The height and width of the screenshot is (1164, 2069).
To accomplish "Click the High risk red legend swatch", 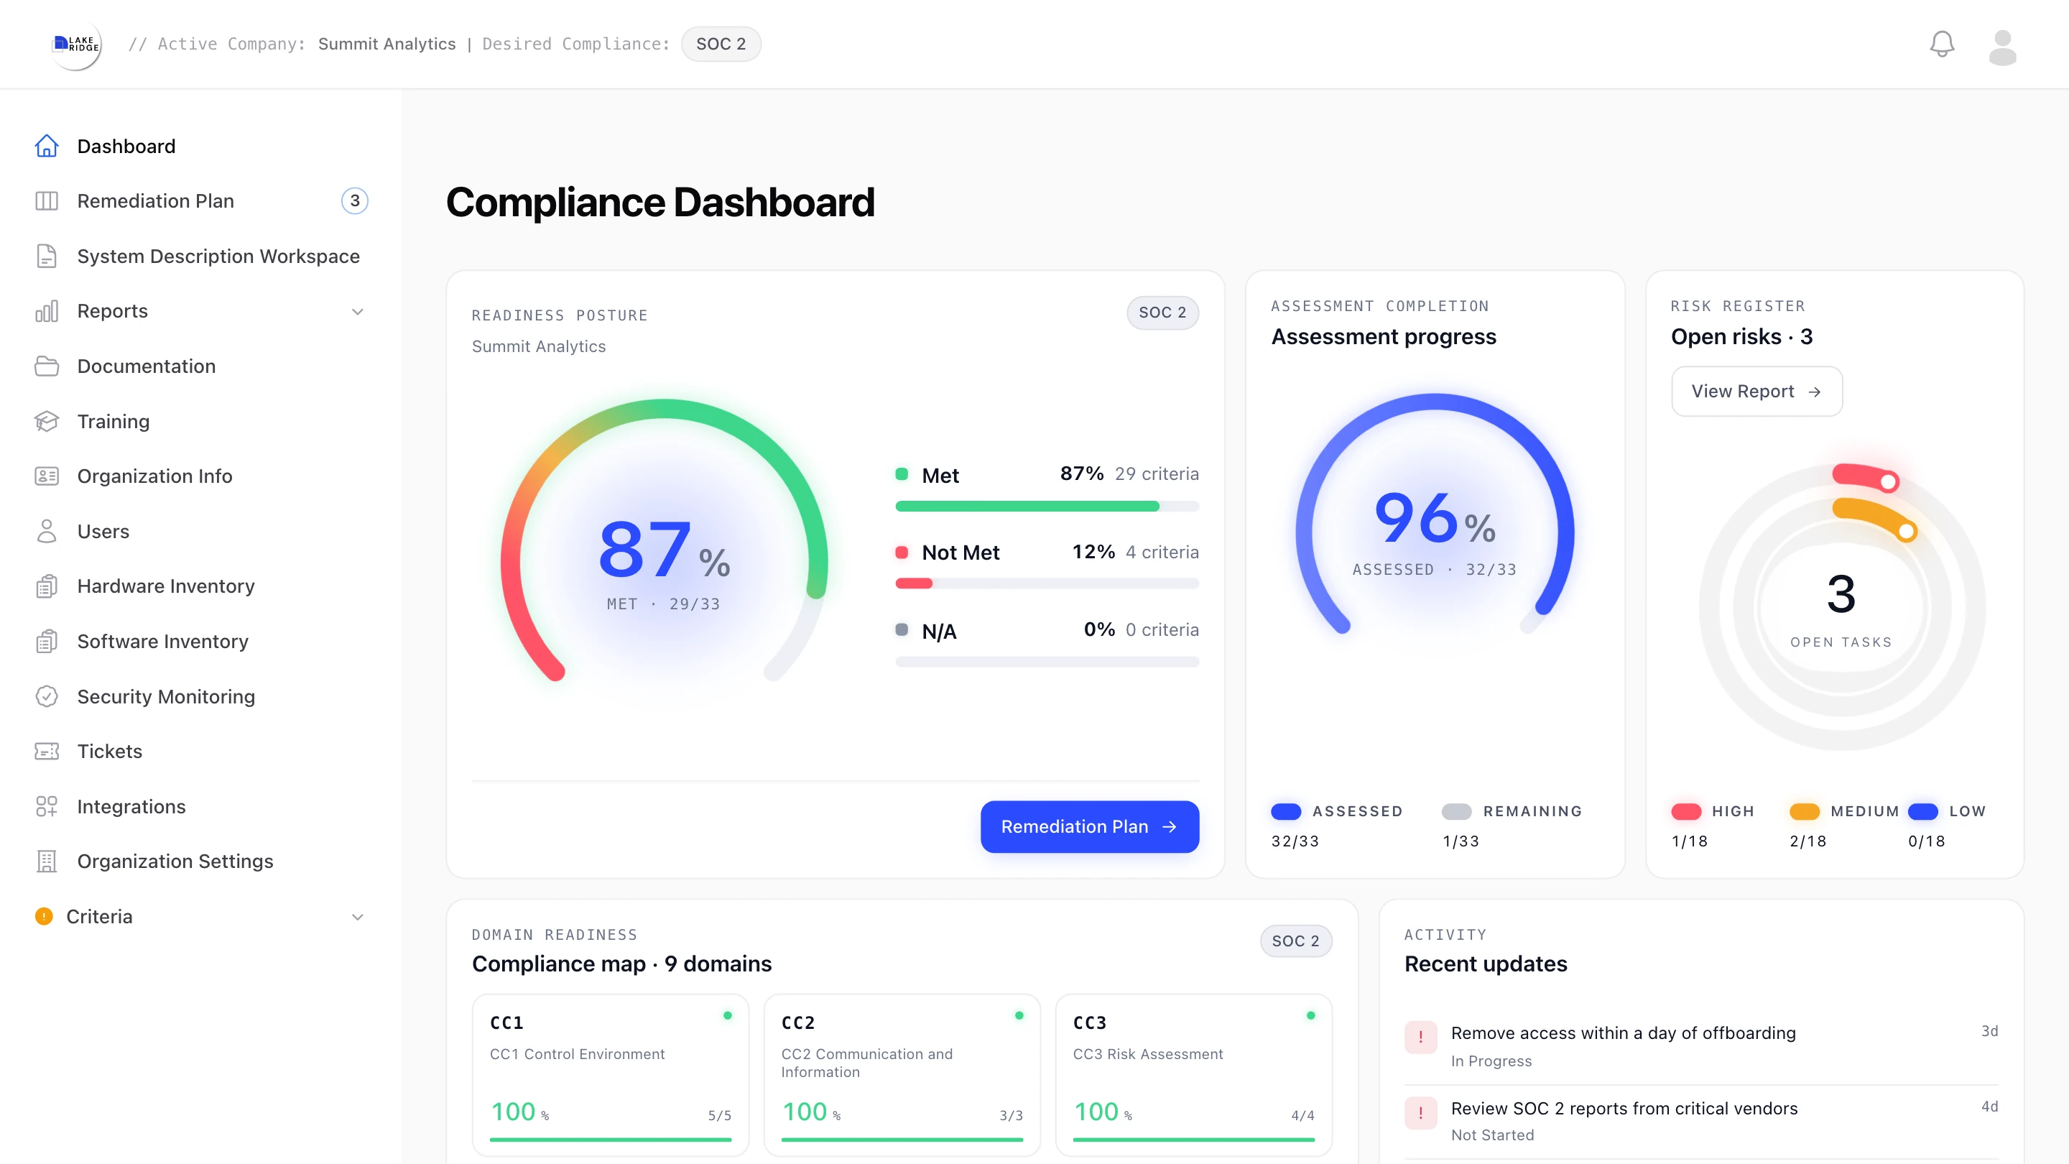I will (x=1686, y=811).
